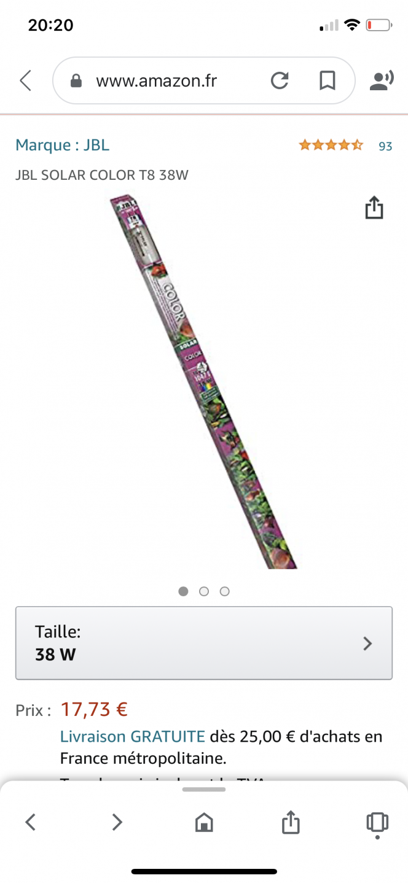Pull up the bottom sheet drag handle
The width and height of the screenshot is (408, 883).
pos(204,790)
